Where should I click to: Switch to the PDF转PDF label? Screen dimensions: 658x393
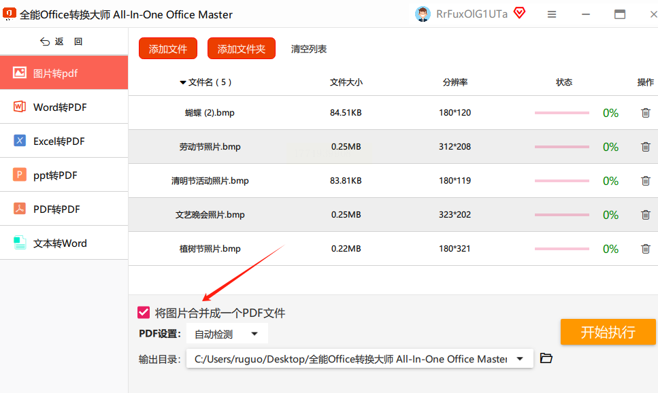[x=56, y=209]
